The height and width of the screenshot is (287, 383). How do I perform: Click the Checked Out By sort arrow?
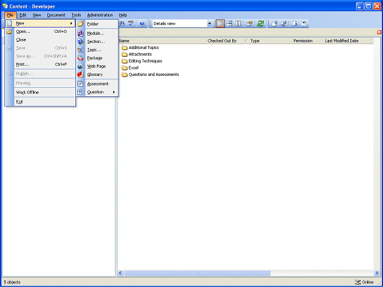[x=246, y=41]
